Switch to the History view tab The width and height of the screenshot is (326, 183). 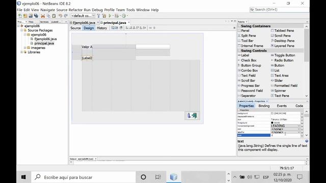(x=102, y=28)
